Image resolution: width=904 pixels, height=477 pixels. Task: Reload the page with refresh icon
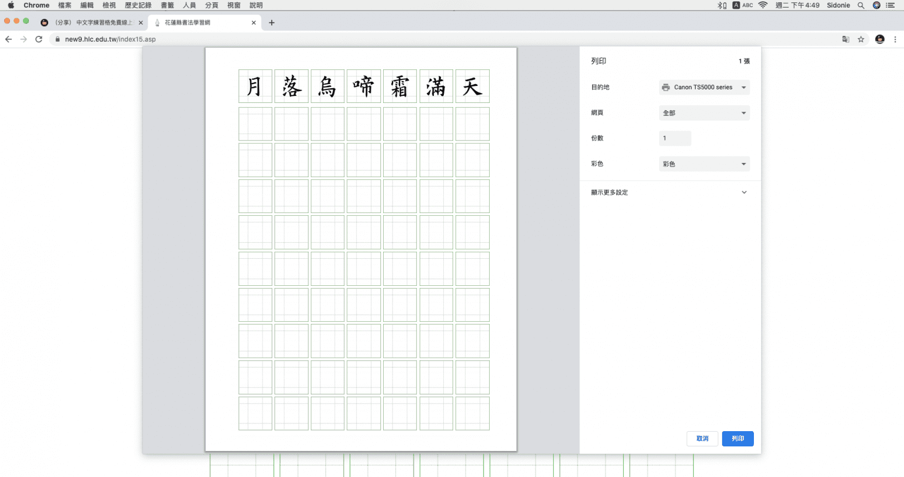tap(39, 39)
